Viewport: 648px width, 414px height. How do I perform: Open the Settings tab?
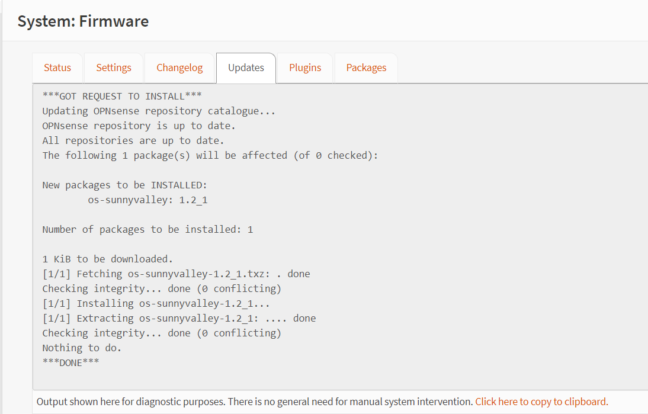(113, 68)
